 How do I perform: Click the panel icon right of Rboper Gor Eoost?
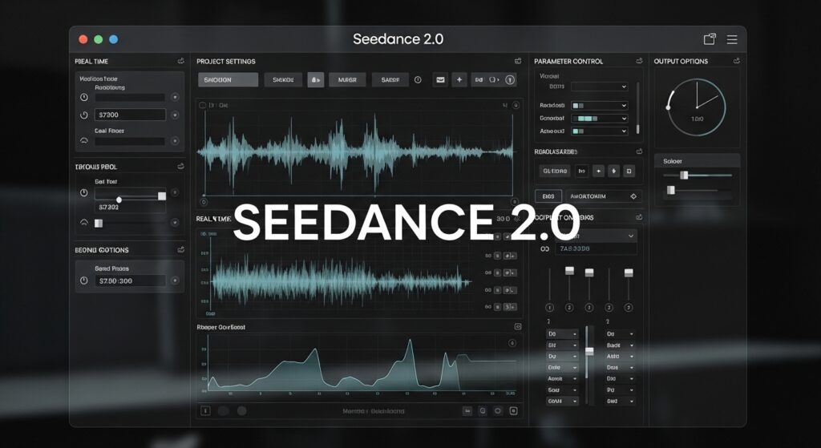518,326
